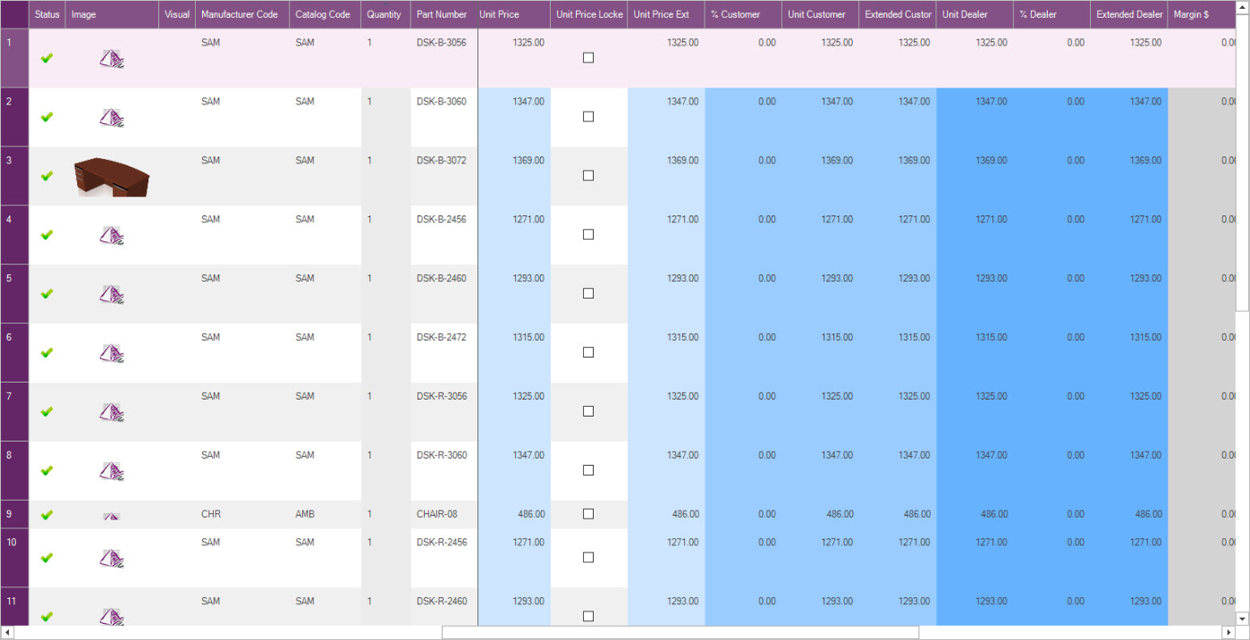This screenshot has width=1250, height=640.
Task: Click the green checkmark status in row 4
Action: tap(46, 235)
